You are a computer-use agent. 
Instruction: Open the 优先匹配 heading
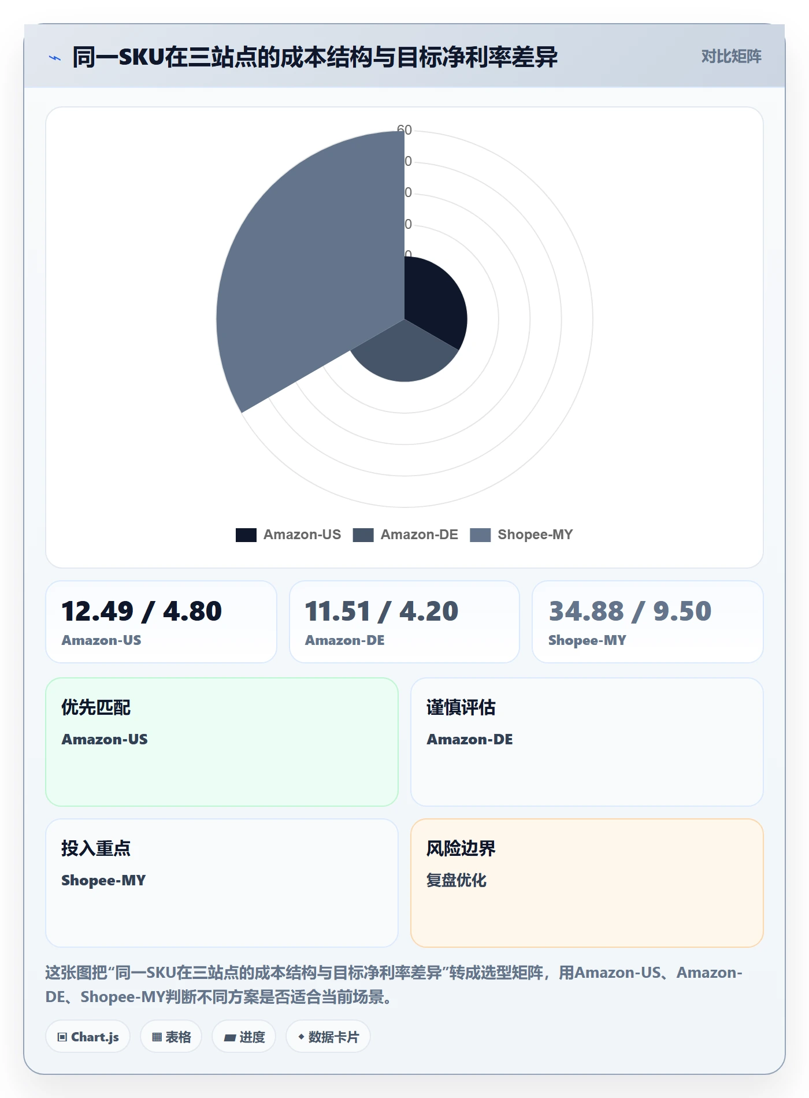(96, 707)
